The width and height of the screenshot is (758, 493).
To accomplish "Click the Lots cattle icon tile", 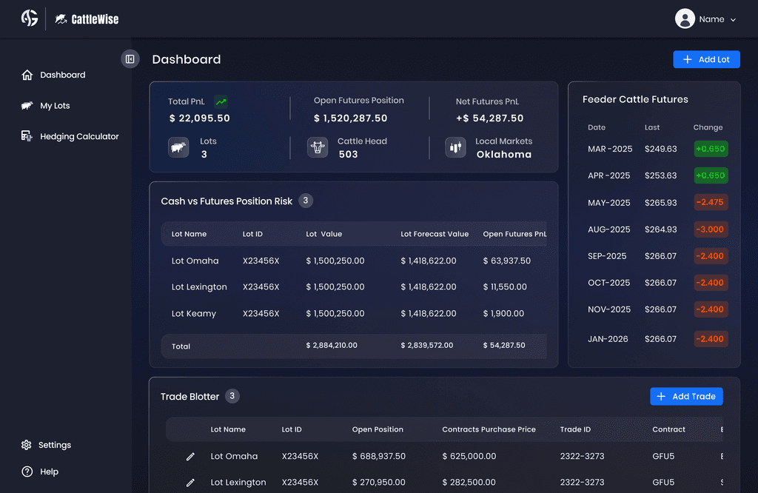I will 178,147.
